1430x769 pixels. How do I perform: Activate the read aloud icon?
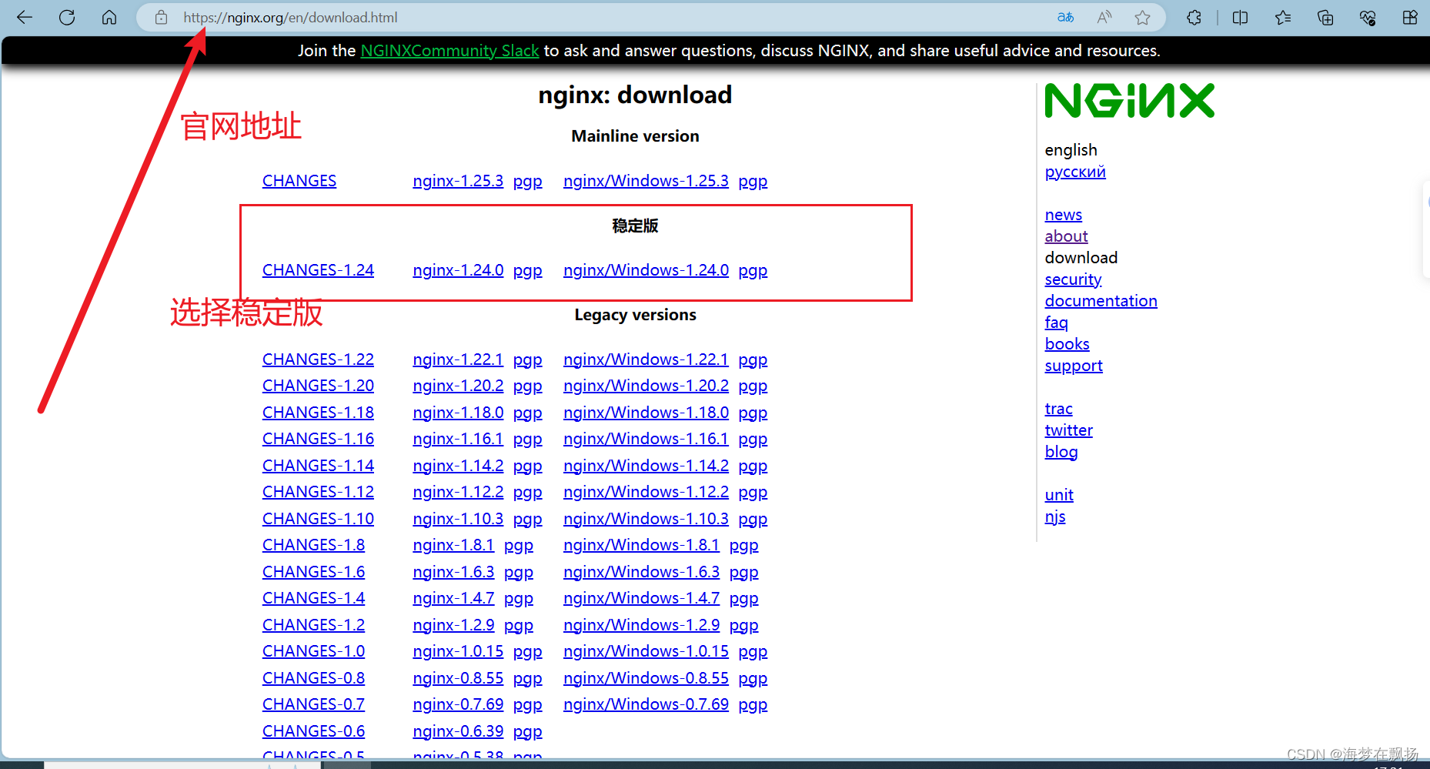coord(1104,17)
